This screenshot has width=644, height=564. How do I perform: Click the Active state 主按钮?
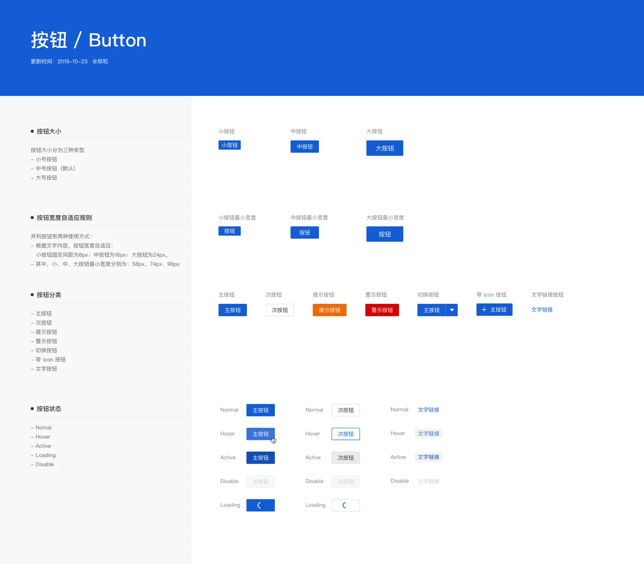(260, 458)
